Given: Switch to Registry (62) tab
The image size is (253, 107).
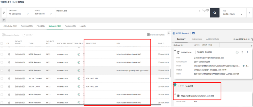Looking at the screenshot, I should pyautogui.click(x=70, y=26).
